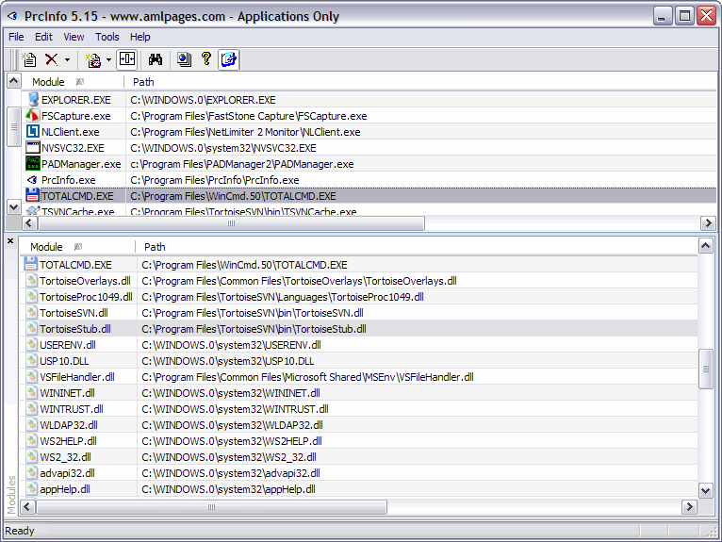This screenshot has height=542, width=722.
Task: Click the modules pane vertical scrollbar thumb
Action: pos(705,369)
